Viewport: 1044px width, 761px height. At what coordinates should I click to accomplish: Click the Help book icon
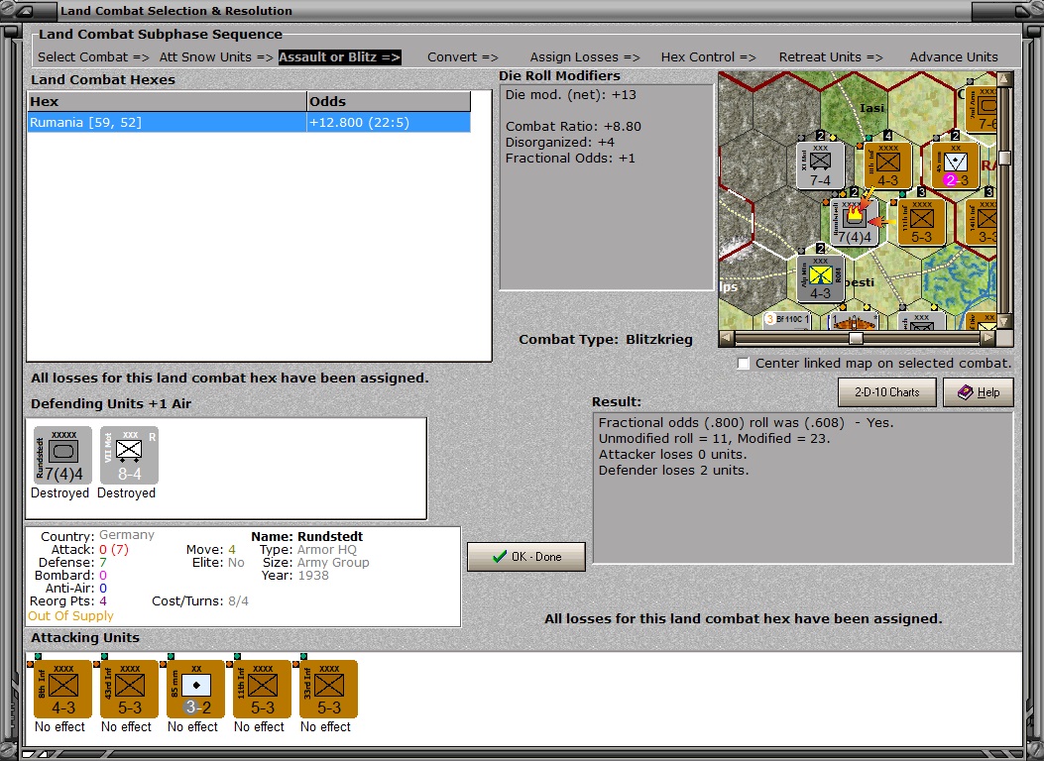click(x=966, y=392)
